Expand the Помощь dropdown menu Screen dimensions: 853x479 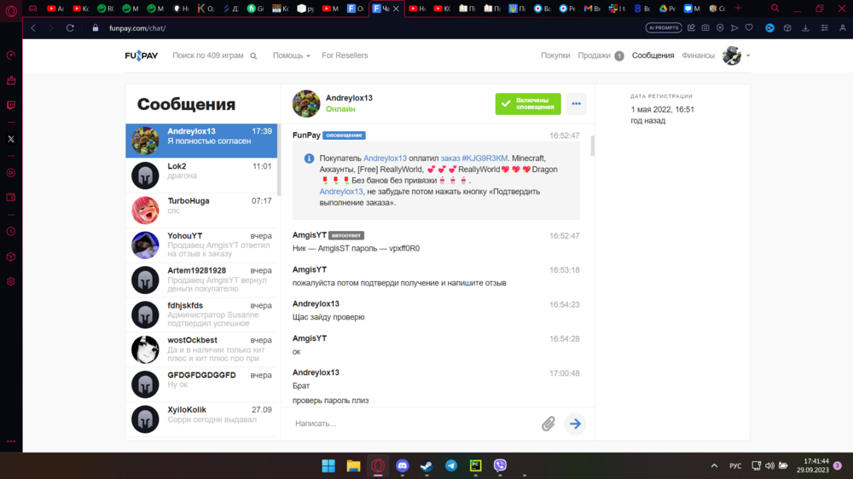[292, 55]
